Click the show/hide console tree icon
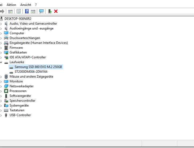This screenshot has width=194, height=148. 10,12
